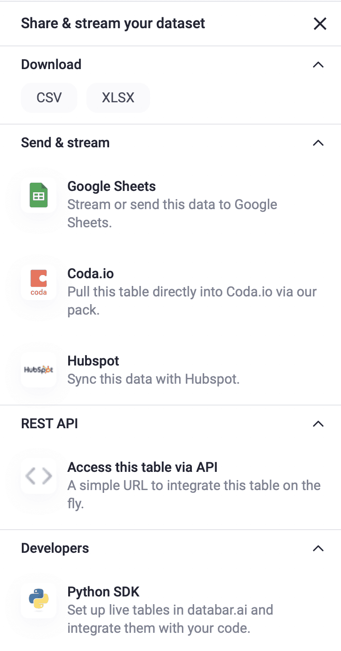Click the orange Coda logo
The image size is (341, 651).
[39, 282]
